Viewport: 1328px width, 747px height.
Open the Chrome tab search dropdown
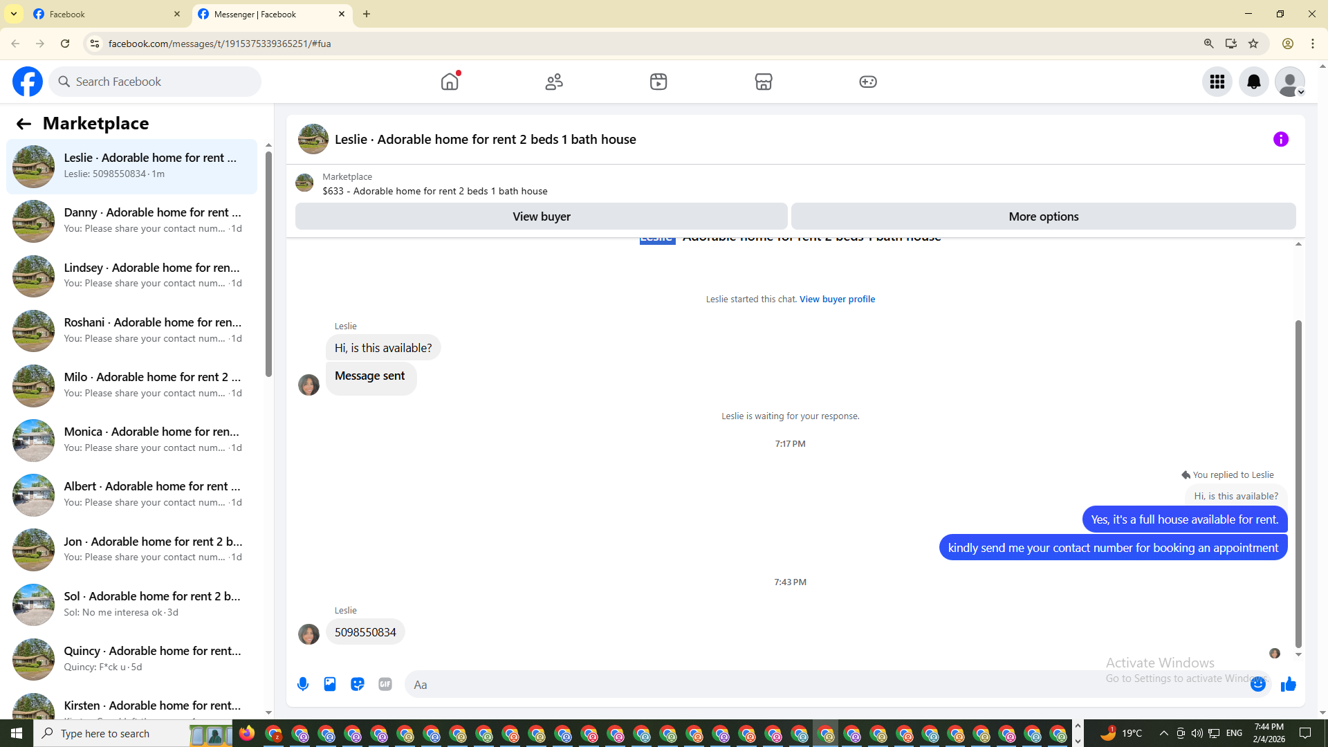[x=13, y=14]
